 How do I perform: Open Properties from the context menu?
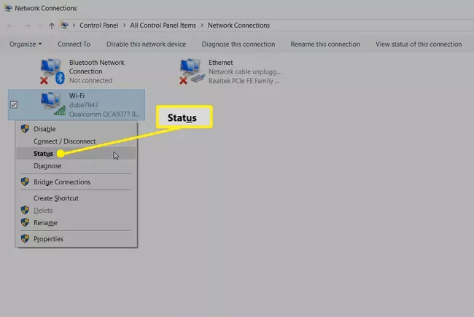76,239
